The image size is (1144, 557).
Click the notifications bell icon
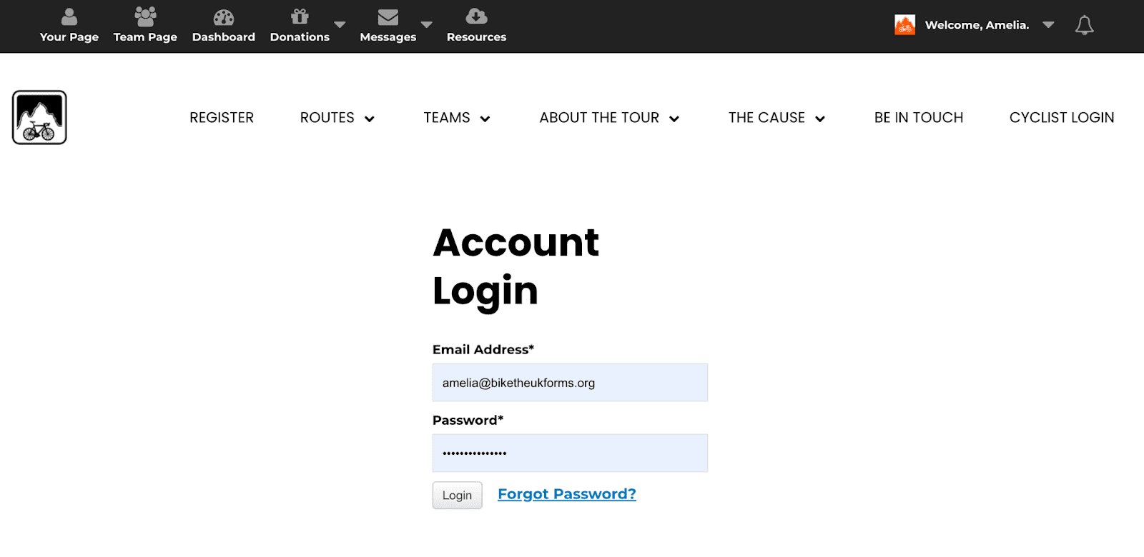pyautogui.click(x=1084, y=25)
